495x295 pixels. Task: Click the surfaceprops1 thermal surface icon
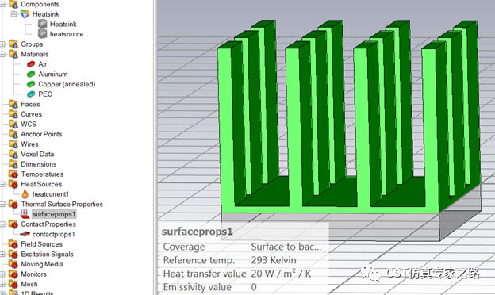pyautogui.click(x=25, y=214)
